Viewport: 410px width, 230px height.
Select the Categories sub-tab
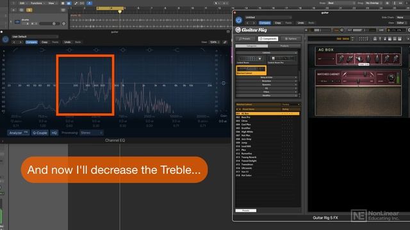(252, 46)
